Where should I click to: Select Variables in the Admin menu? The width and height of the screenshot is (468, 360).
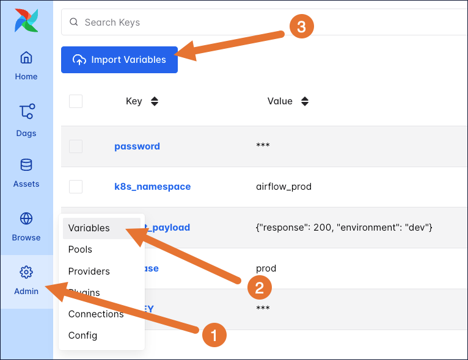pos(89,228)
